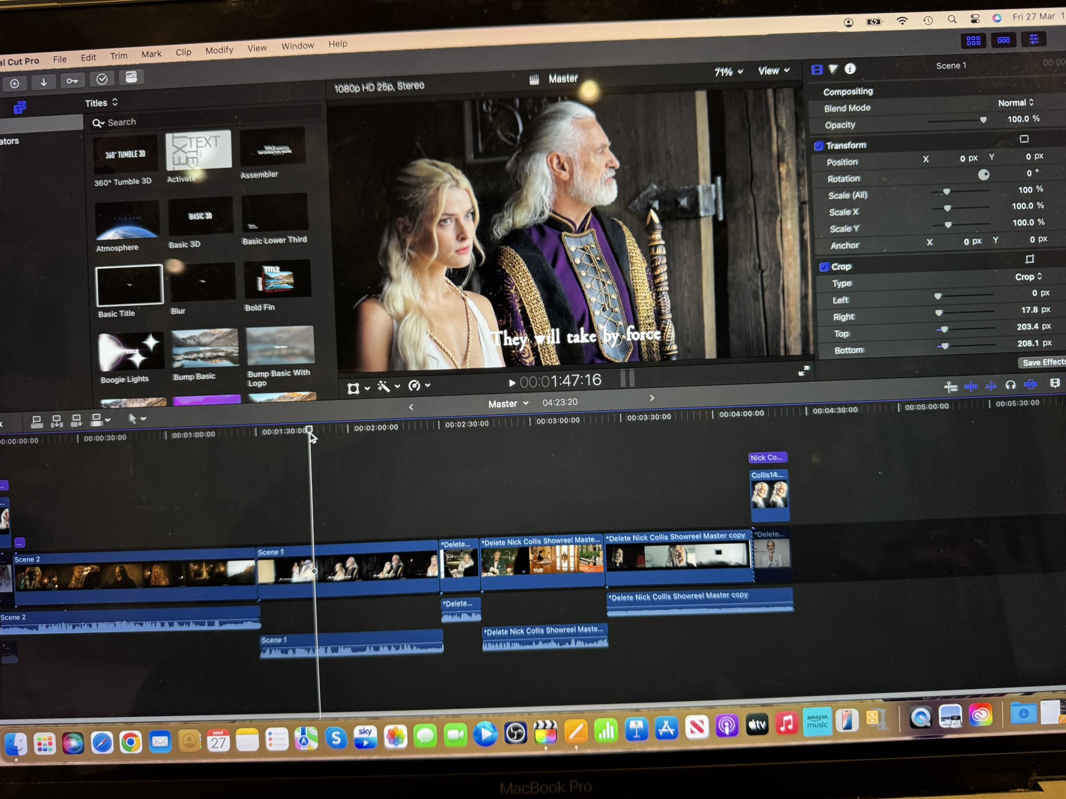Expand the viewer View options dropdown
The image size is (1066, 799).
tap(773, 71)
